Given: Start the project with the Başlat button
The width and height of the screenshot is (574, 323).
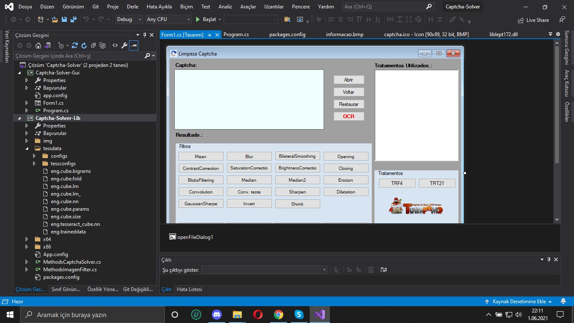Looking at the screenshot, I should tap(206, 19).
